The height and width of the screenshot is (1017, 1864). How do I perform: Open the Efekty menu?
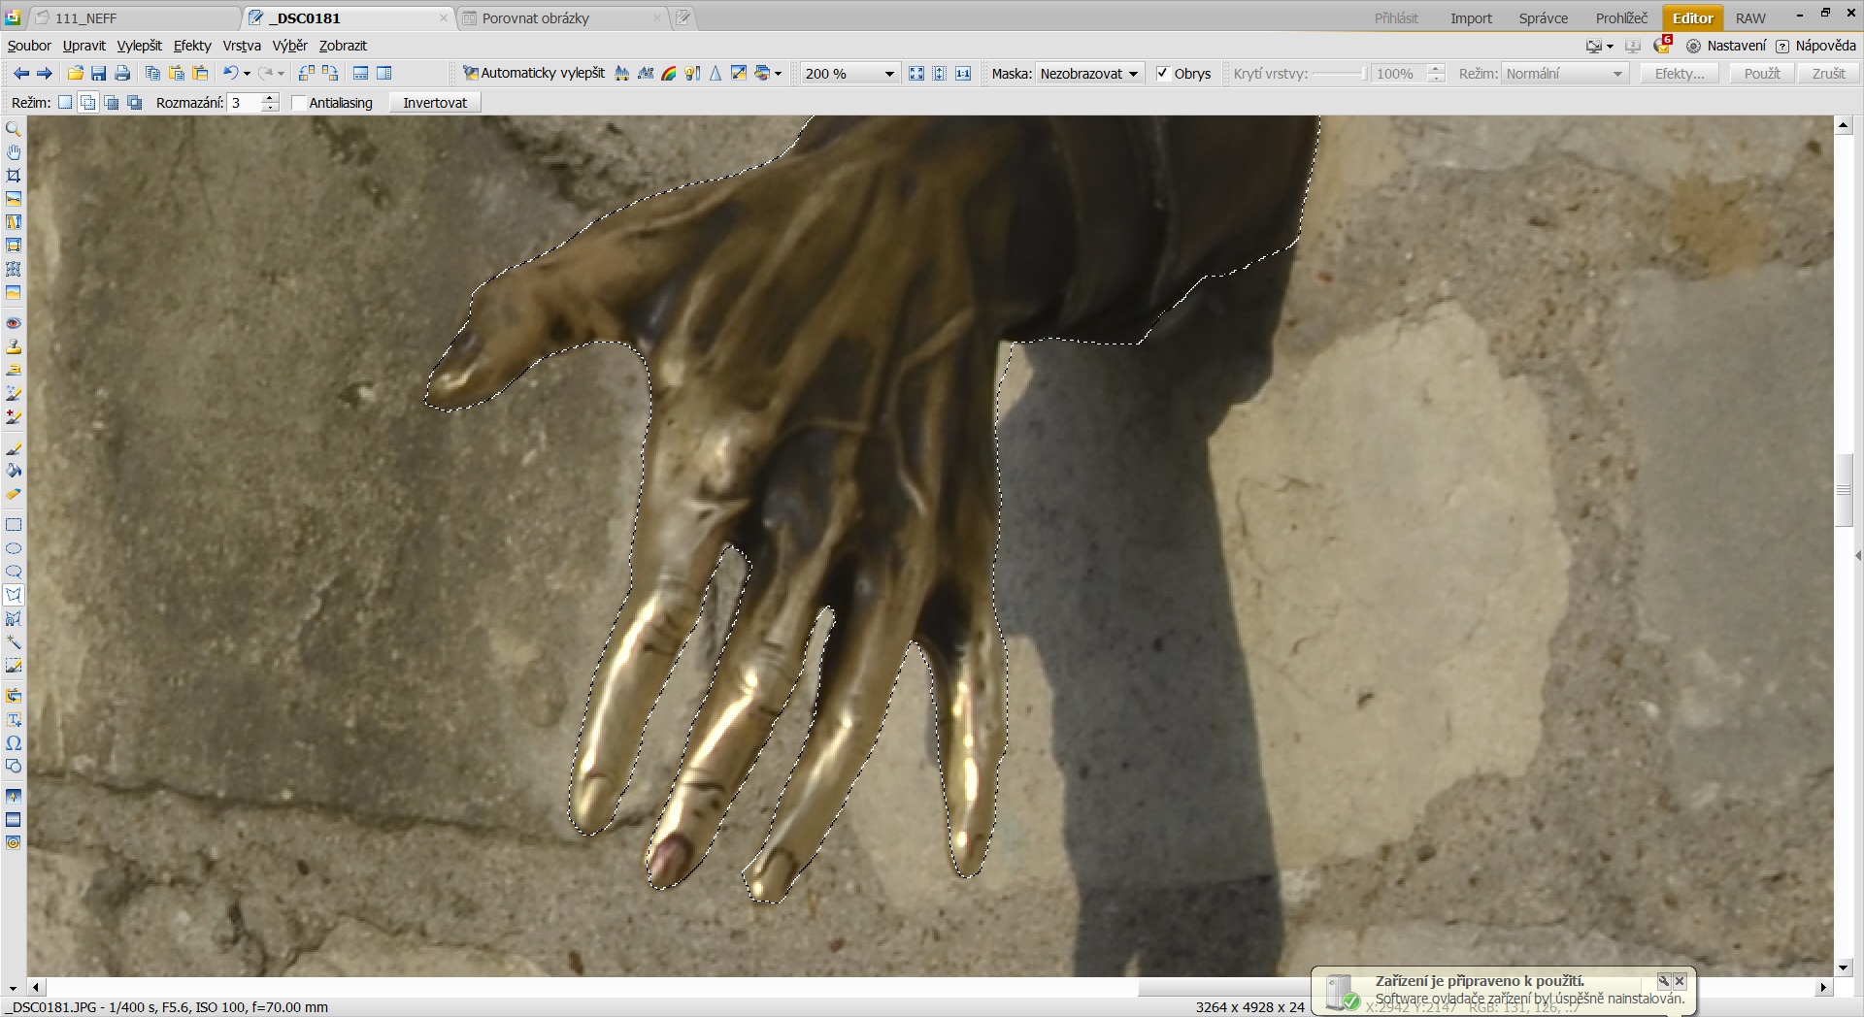[191, 46]
